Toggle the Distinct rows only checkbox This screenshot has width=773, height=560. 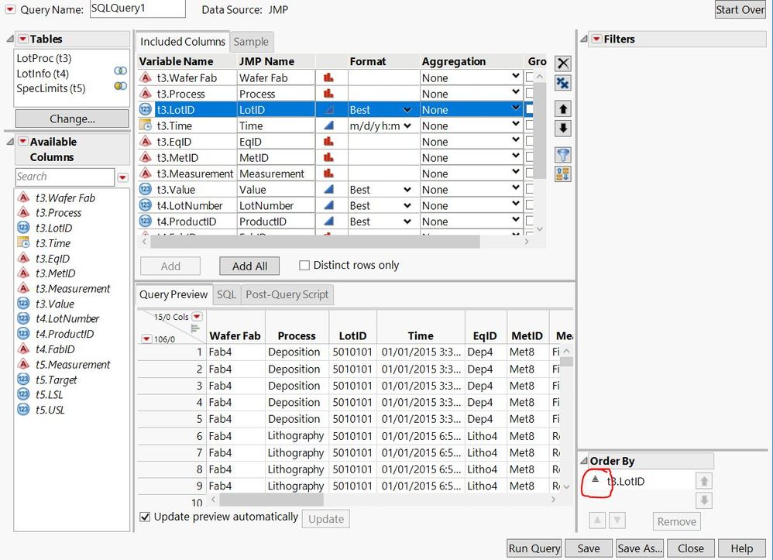(x=304, y=265)
